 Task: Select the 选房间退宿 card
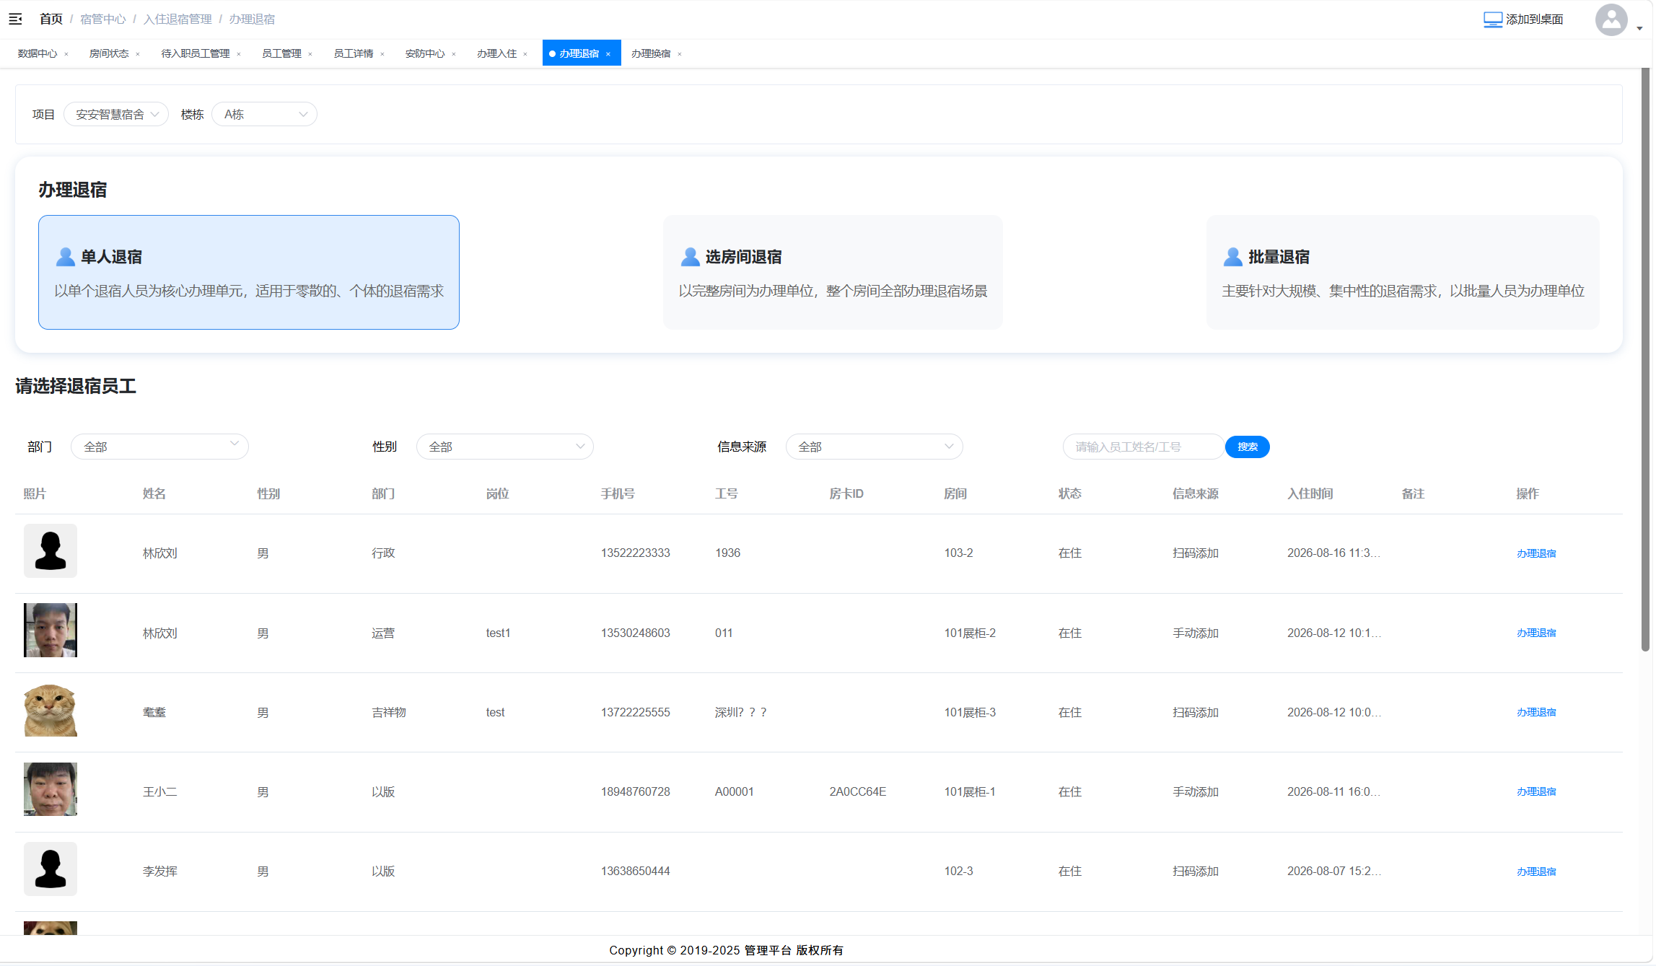833,272
